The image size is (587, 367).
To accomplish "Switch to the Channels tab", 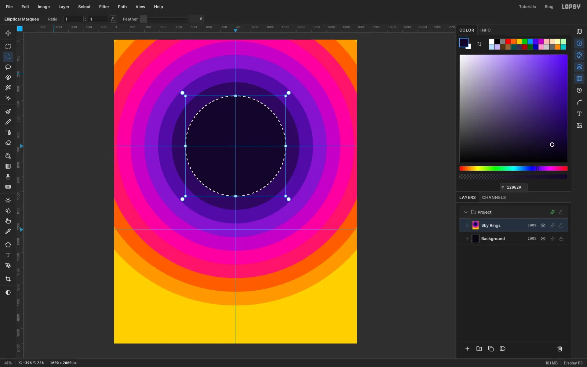I will (x=494, y=197).
